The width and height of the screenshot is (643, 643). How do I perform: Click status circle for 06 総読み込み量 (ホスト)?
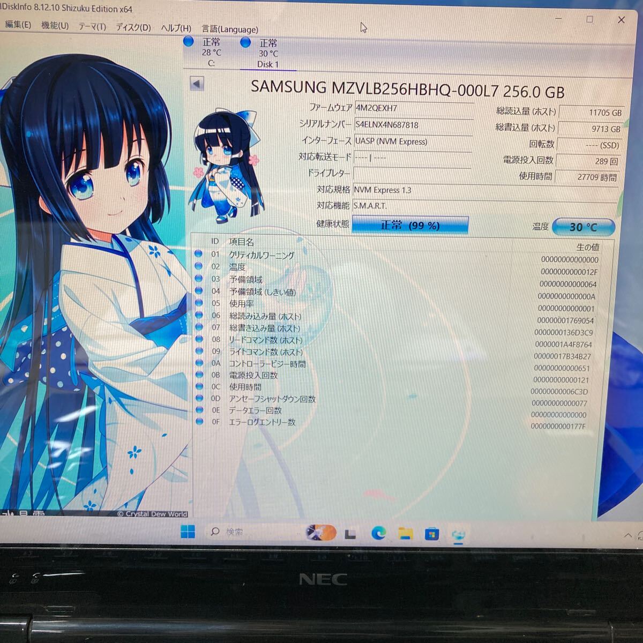[x=199, y=316]
